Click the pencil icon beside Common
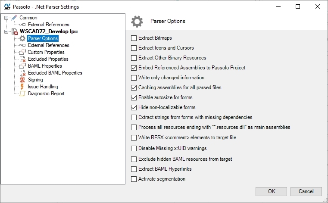The image size is (328, 203). [14, 18]
